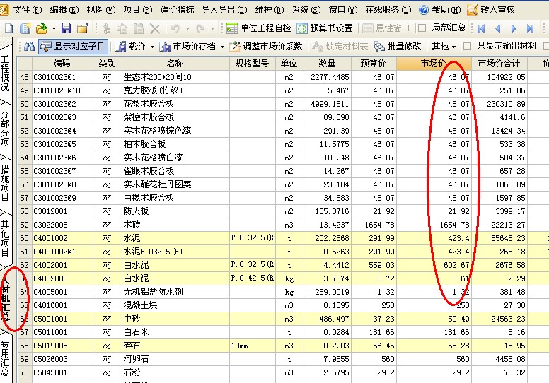Screen dimensions: 549x383
Task: Click the 预算书设置 gear icon
Action: 302,28
